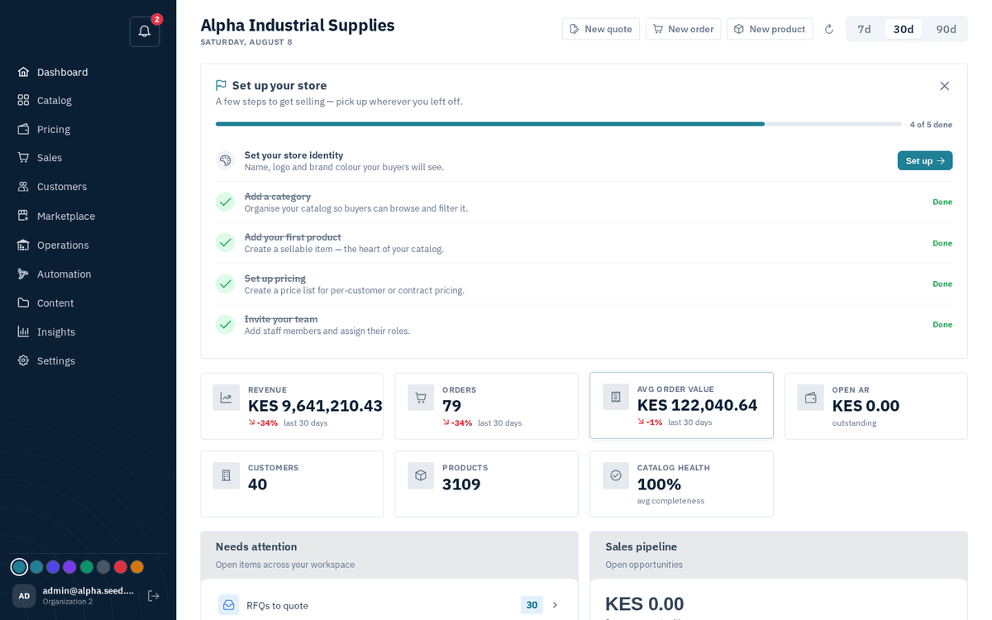992x620 pixels.
Task: Select the 30d range tab
Action: click(x=904, y=29)
